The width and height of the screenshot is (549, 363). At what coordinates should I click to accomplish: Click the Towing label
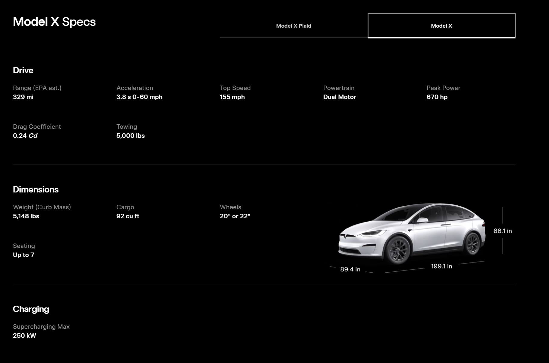[x=127, y=127]
